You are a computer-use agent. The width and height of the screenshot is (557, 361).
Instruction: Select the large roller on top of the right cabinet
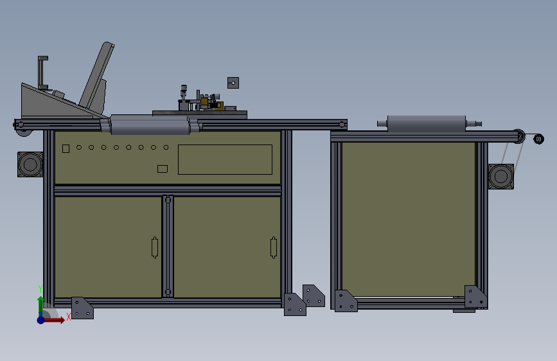click(x=427, y=123)
